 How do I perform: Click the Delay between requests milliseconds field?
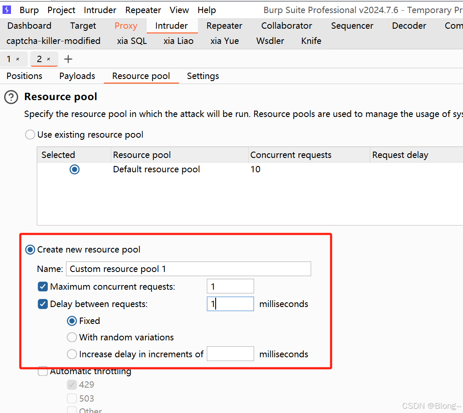[230, 304]
